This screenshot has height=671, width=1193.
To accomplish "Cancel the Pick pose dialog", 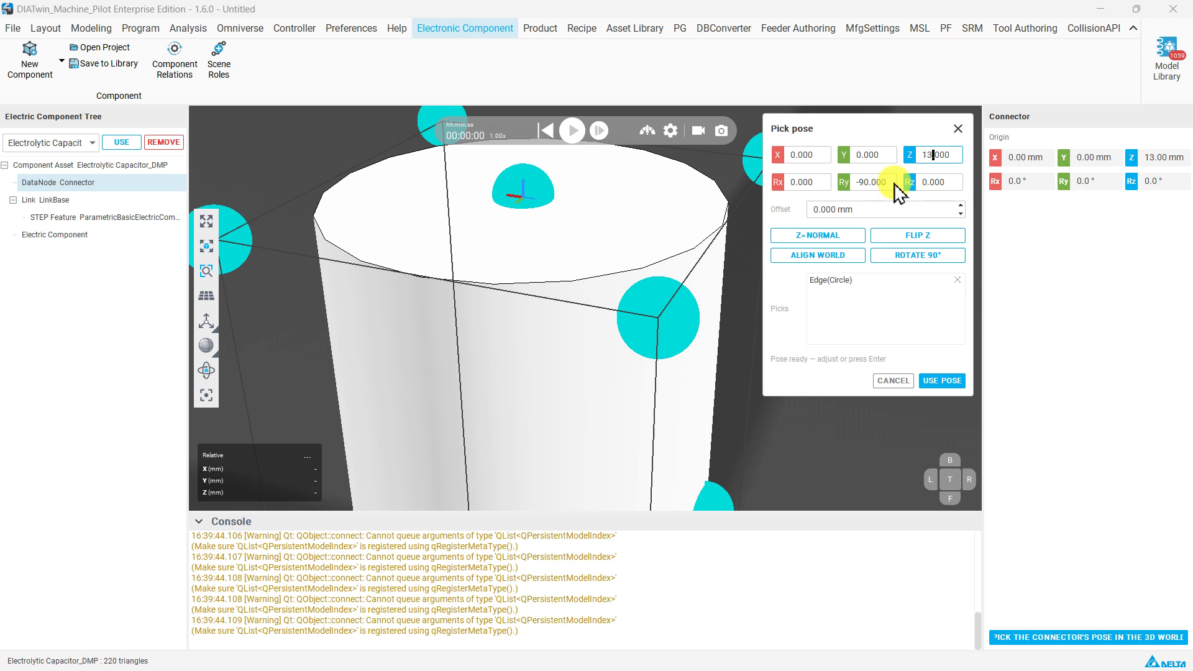I will (x=893, y=381).
